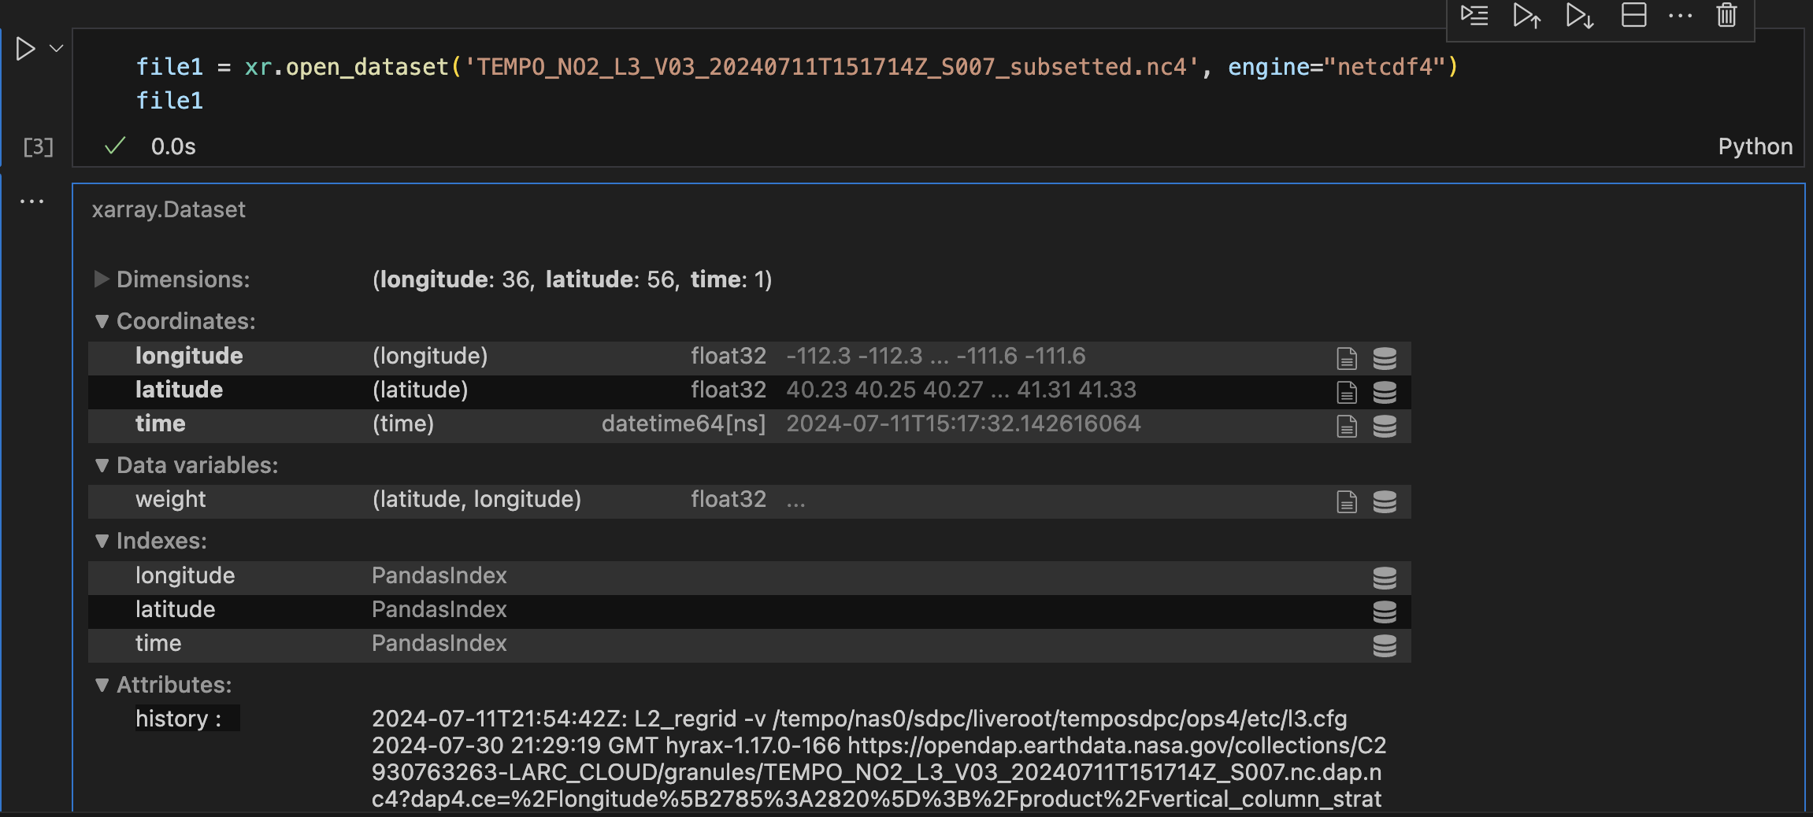Run the cell with the play button
Image resolution: width=1813 pixels, height=817 pixels.
(x=25, y=49)
